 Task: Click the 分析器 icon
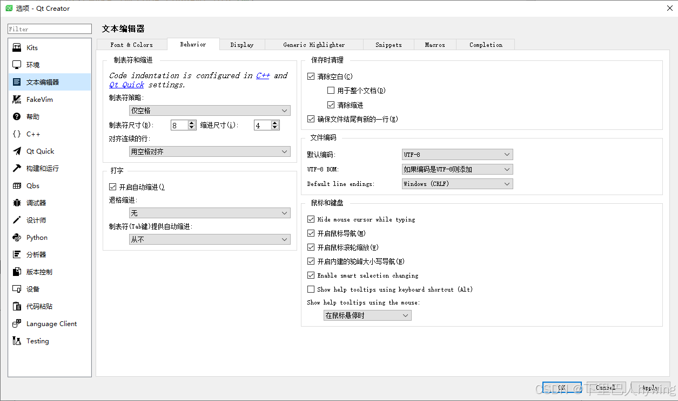click(17, 255)
